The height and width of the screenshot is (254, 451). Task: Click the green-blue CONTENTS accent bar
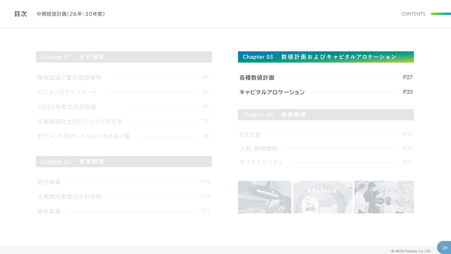(441, 14)
